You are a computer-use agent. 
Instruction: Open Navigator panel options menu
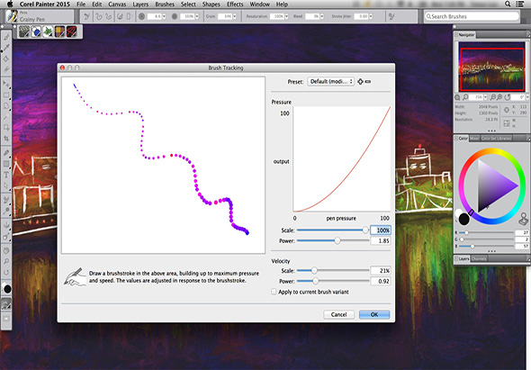click(x=527, y=34)
